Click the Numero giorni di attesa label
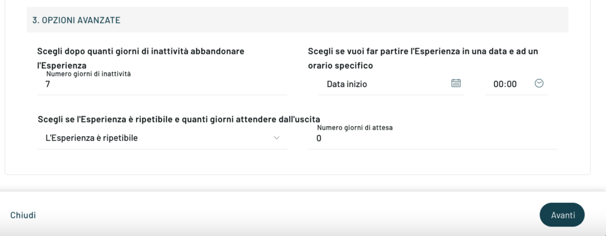Viewport: 606px width, 236px height. click(x=355, y=127)
